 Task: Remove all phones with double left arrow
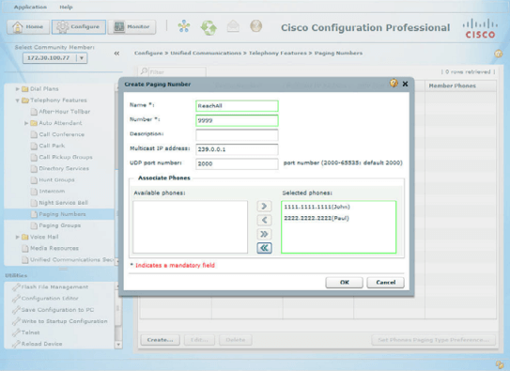tap(264, 248)
